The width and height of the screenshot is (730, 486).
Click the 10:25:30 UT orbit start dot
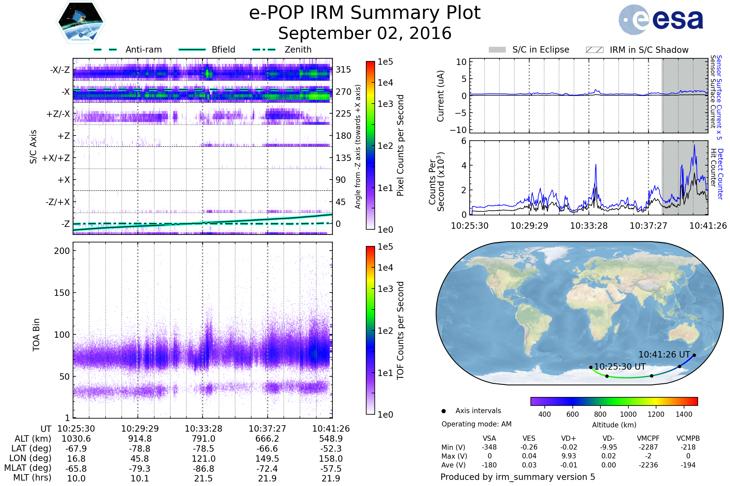click(x=591, y=367)
